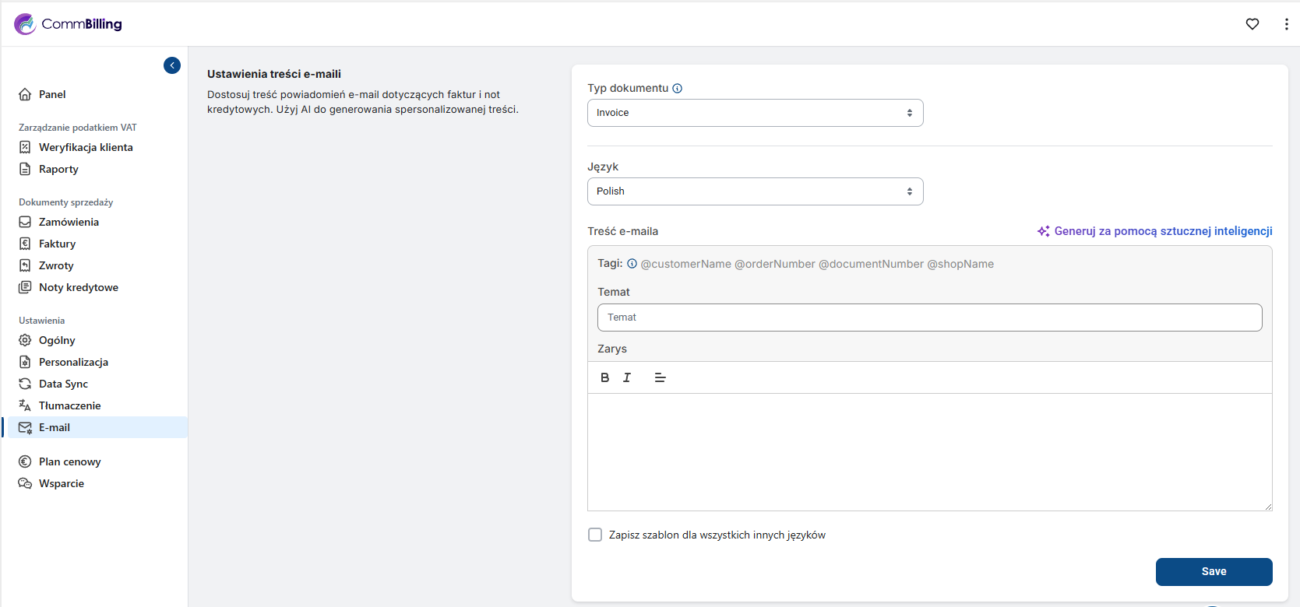1300x607 pixels.
Task: Click the Save button
Action: pyautogui.click(x=1214, y=571)
